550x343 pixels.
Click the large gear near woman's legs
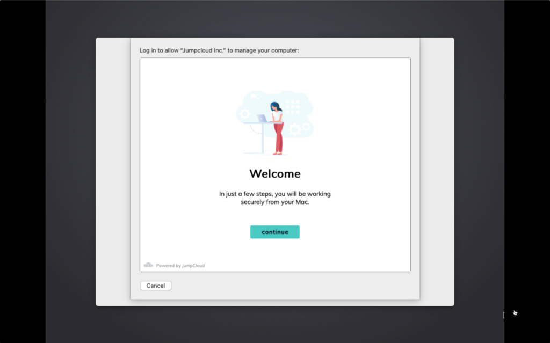pyautogui.click(x=294, y=129)
